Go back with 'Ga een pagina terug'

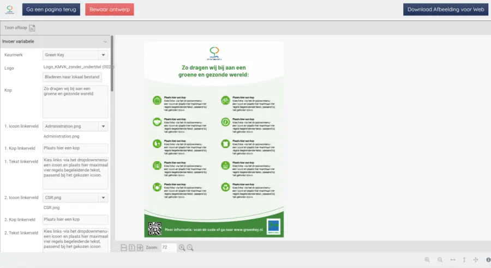(x=51, y=9)
